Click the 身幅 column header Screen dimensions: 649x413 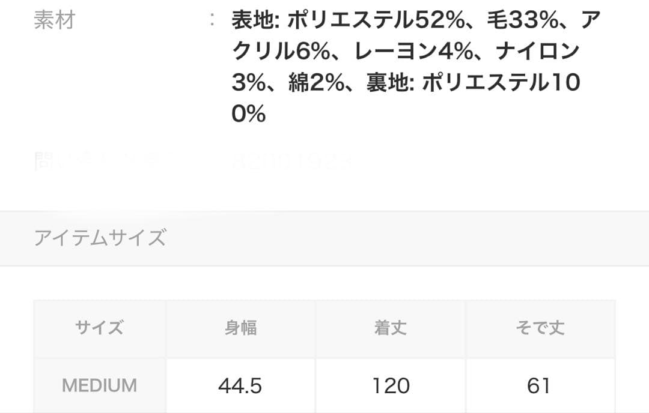coord(241,328)
